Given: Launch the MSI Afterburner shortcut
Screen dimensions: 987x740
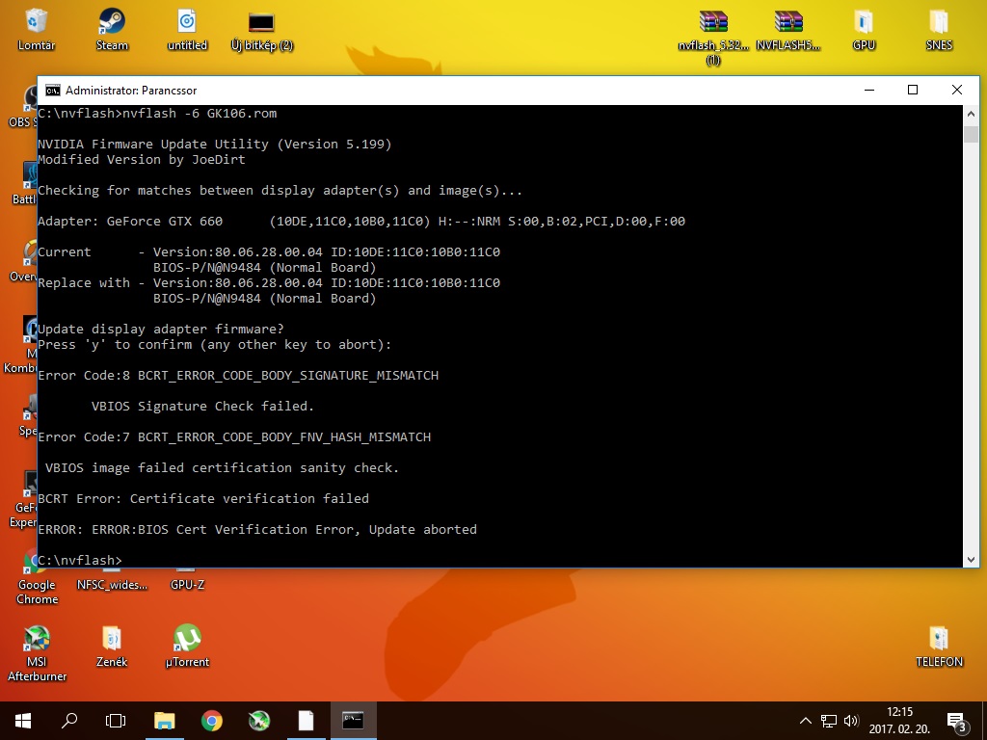Looking at the screenshot, I should pos(37,653).
